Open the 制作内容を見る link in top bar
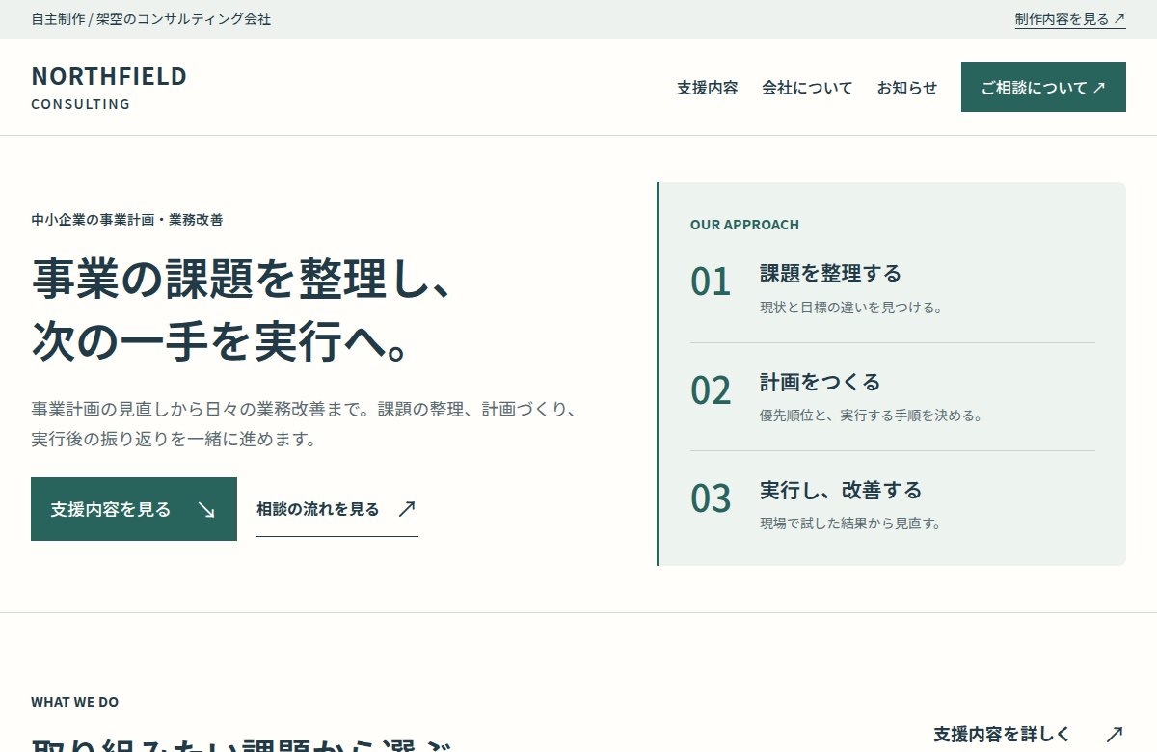The height and width of the screenshot is (752, 1157). 1070,19
